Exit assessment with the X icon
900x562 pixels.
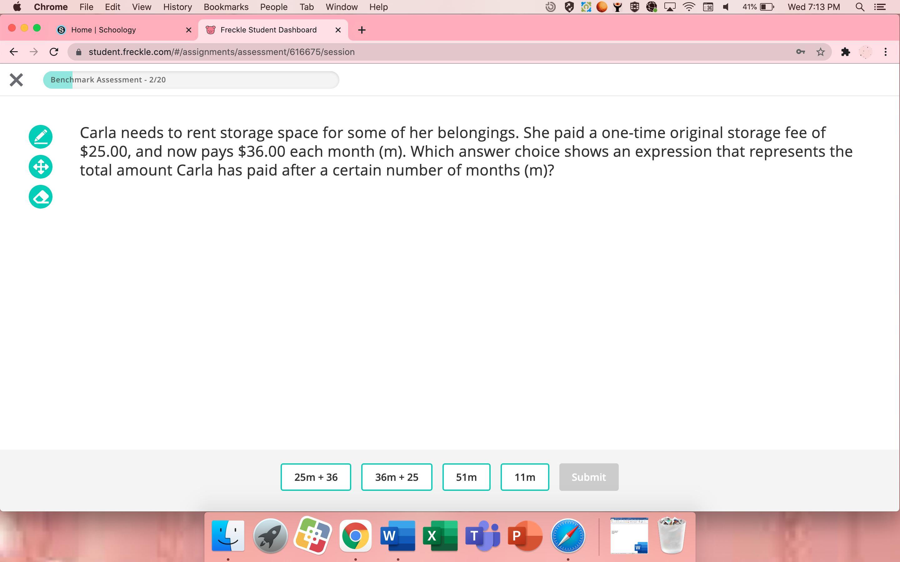[x=16, y=80]
